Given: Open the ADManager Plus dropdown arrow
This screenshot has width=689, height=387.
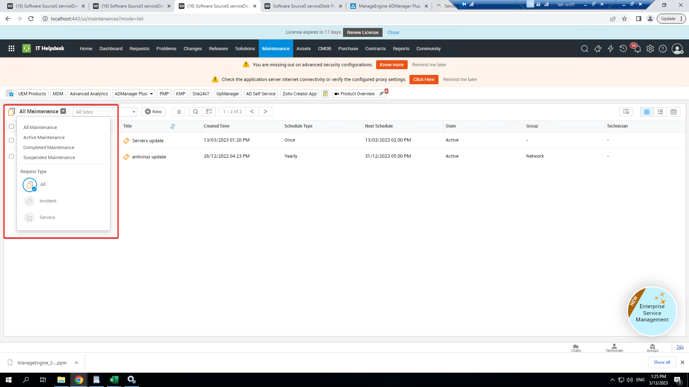Looking at the screenshot, I should coord(151,94).
